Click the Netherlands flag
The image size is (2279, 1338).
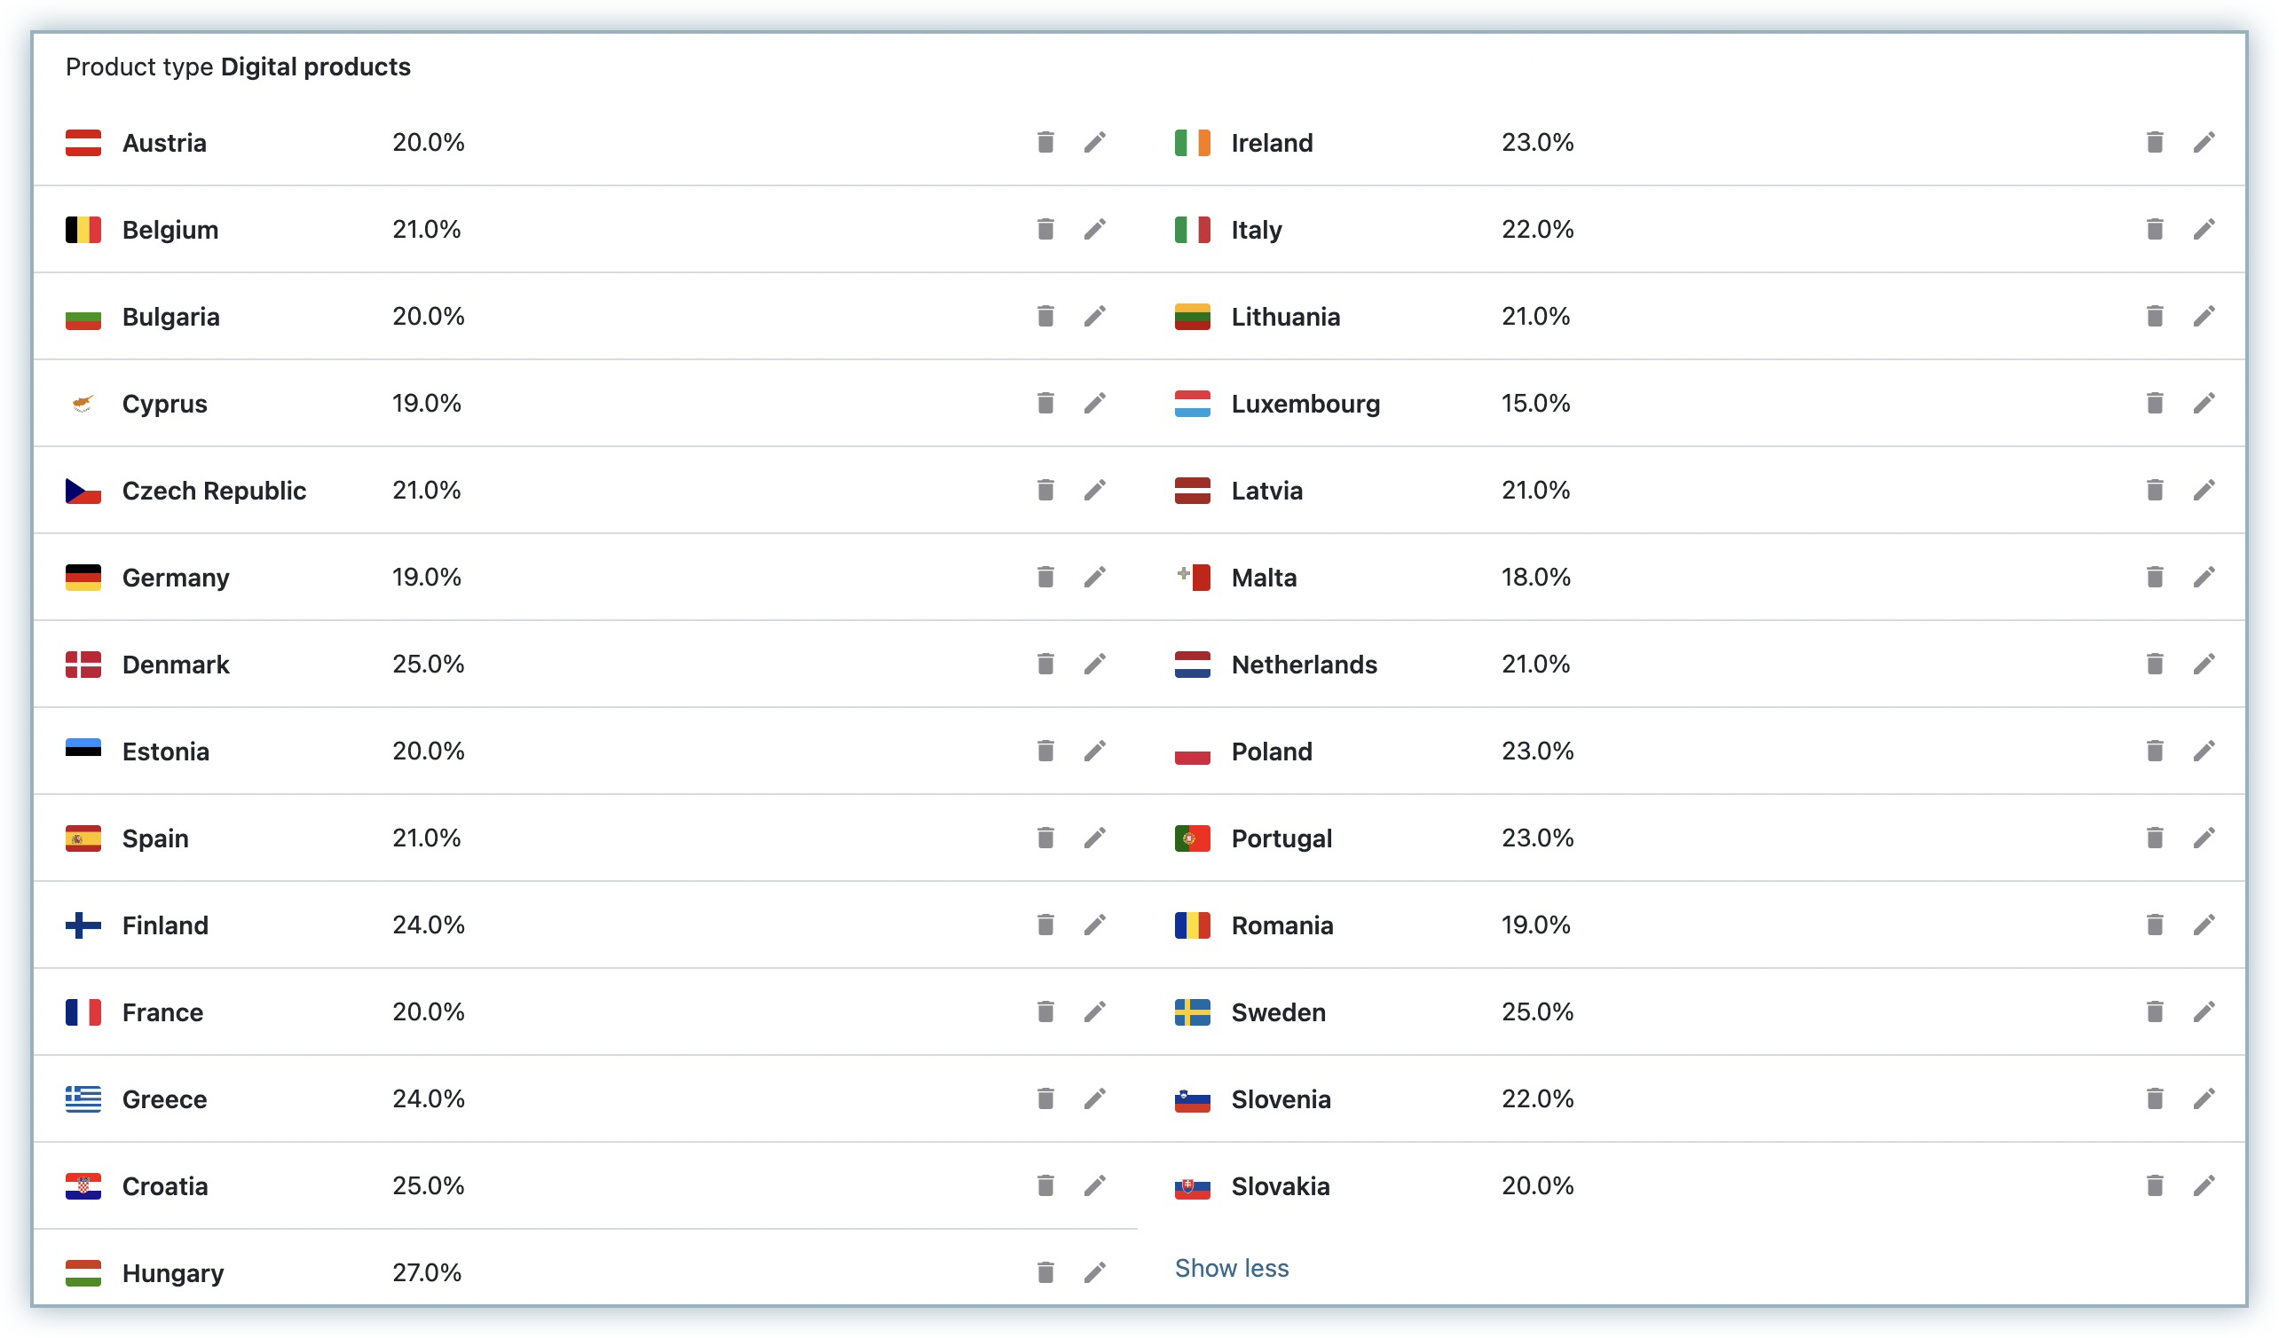click(x=1192, y=665)
